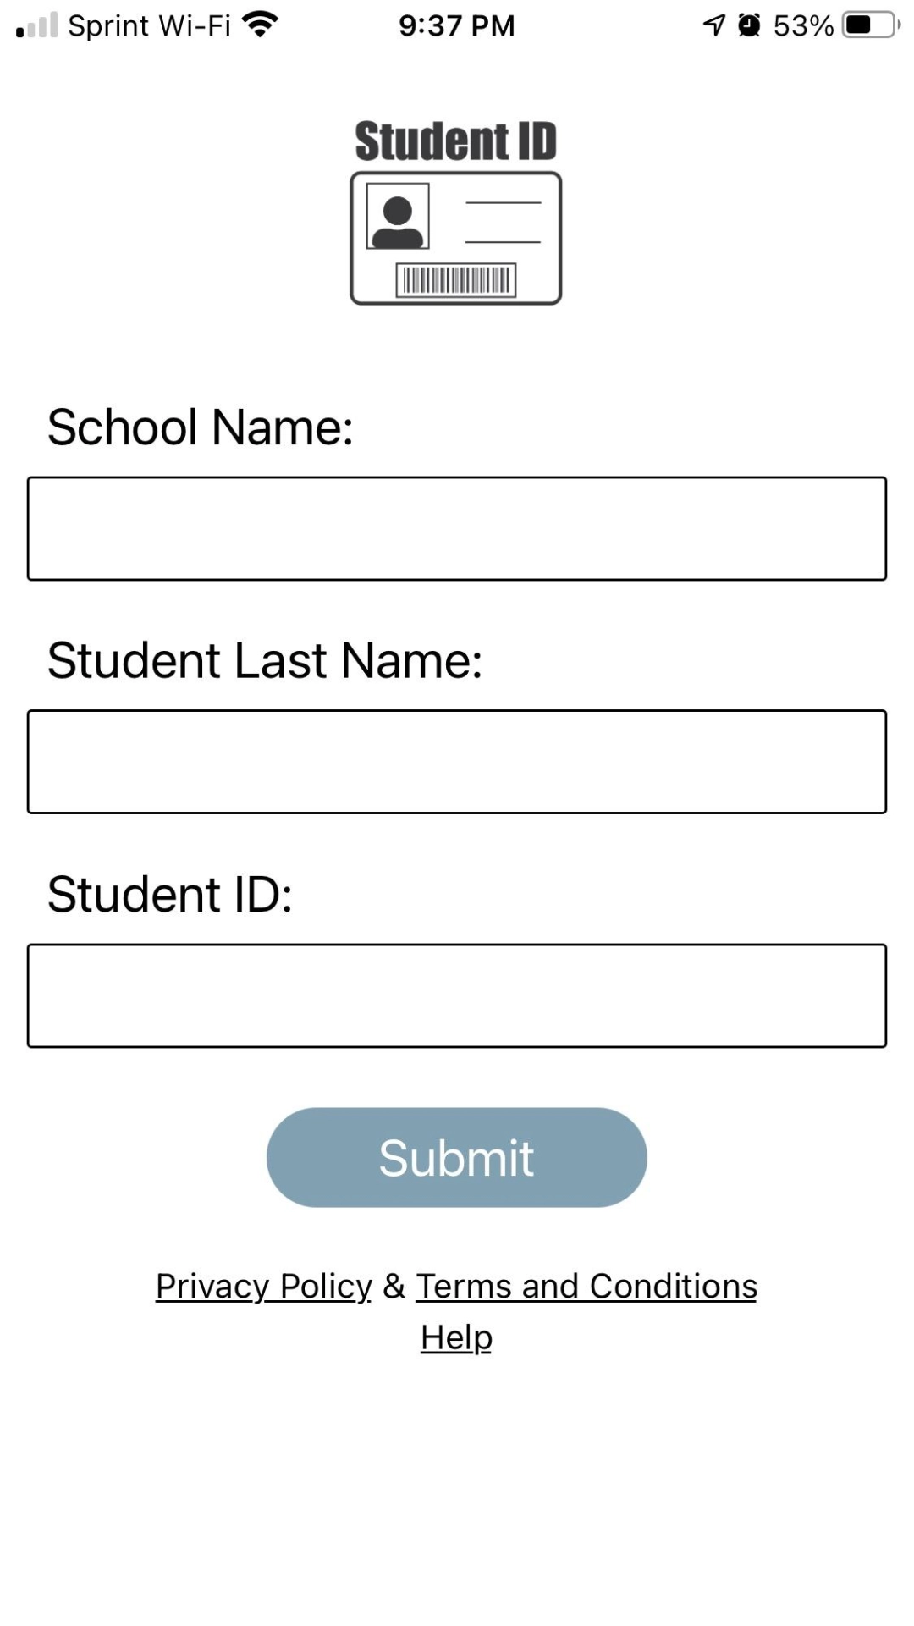Tap the alarm clock status icon

pyautogui.click(x=749, y=25)
